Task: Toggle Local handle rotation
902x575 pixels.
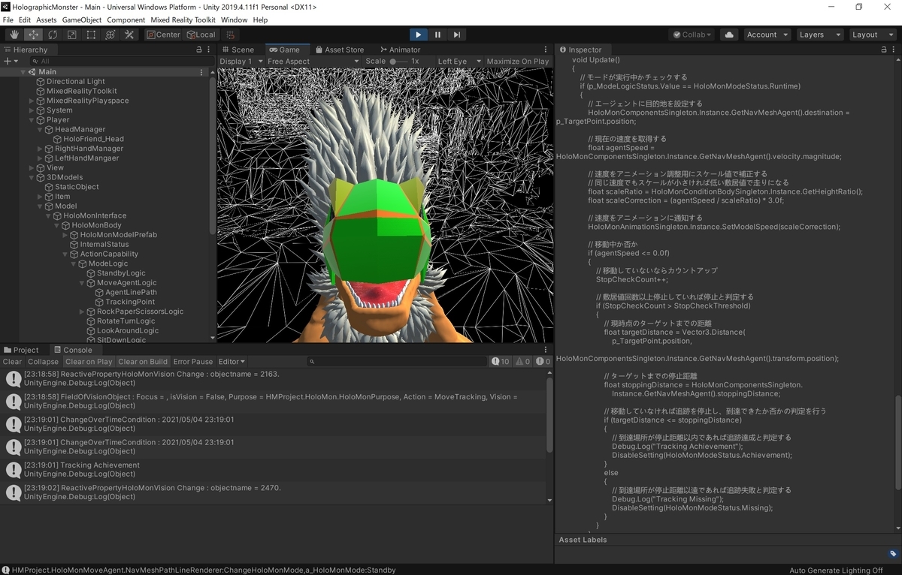Action: pos(200,35)
